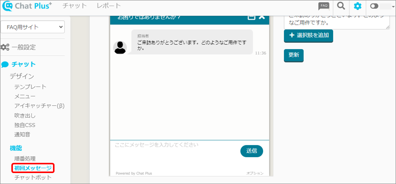Click the FAQ speech bubble icon

coord(324,6)
